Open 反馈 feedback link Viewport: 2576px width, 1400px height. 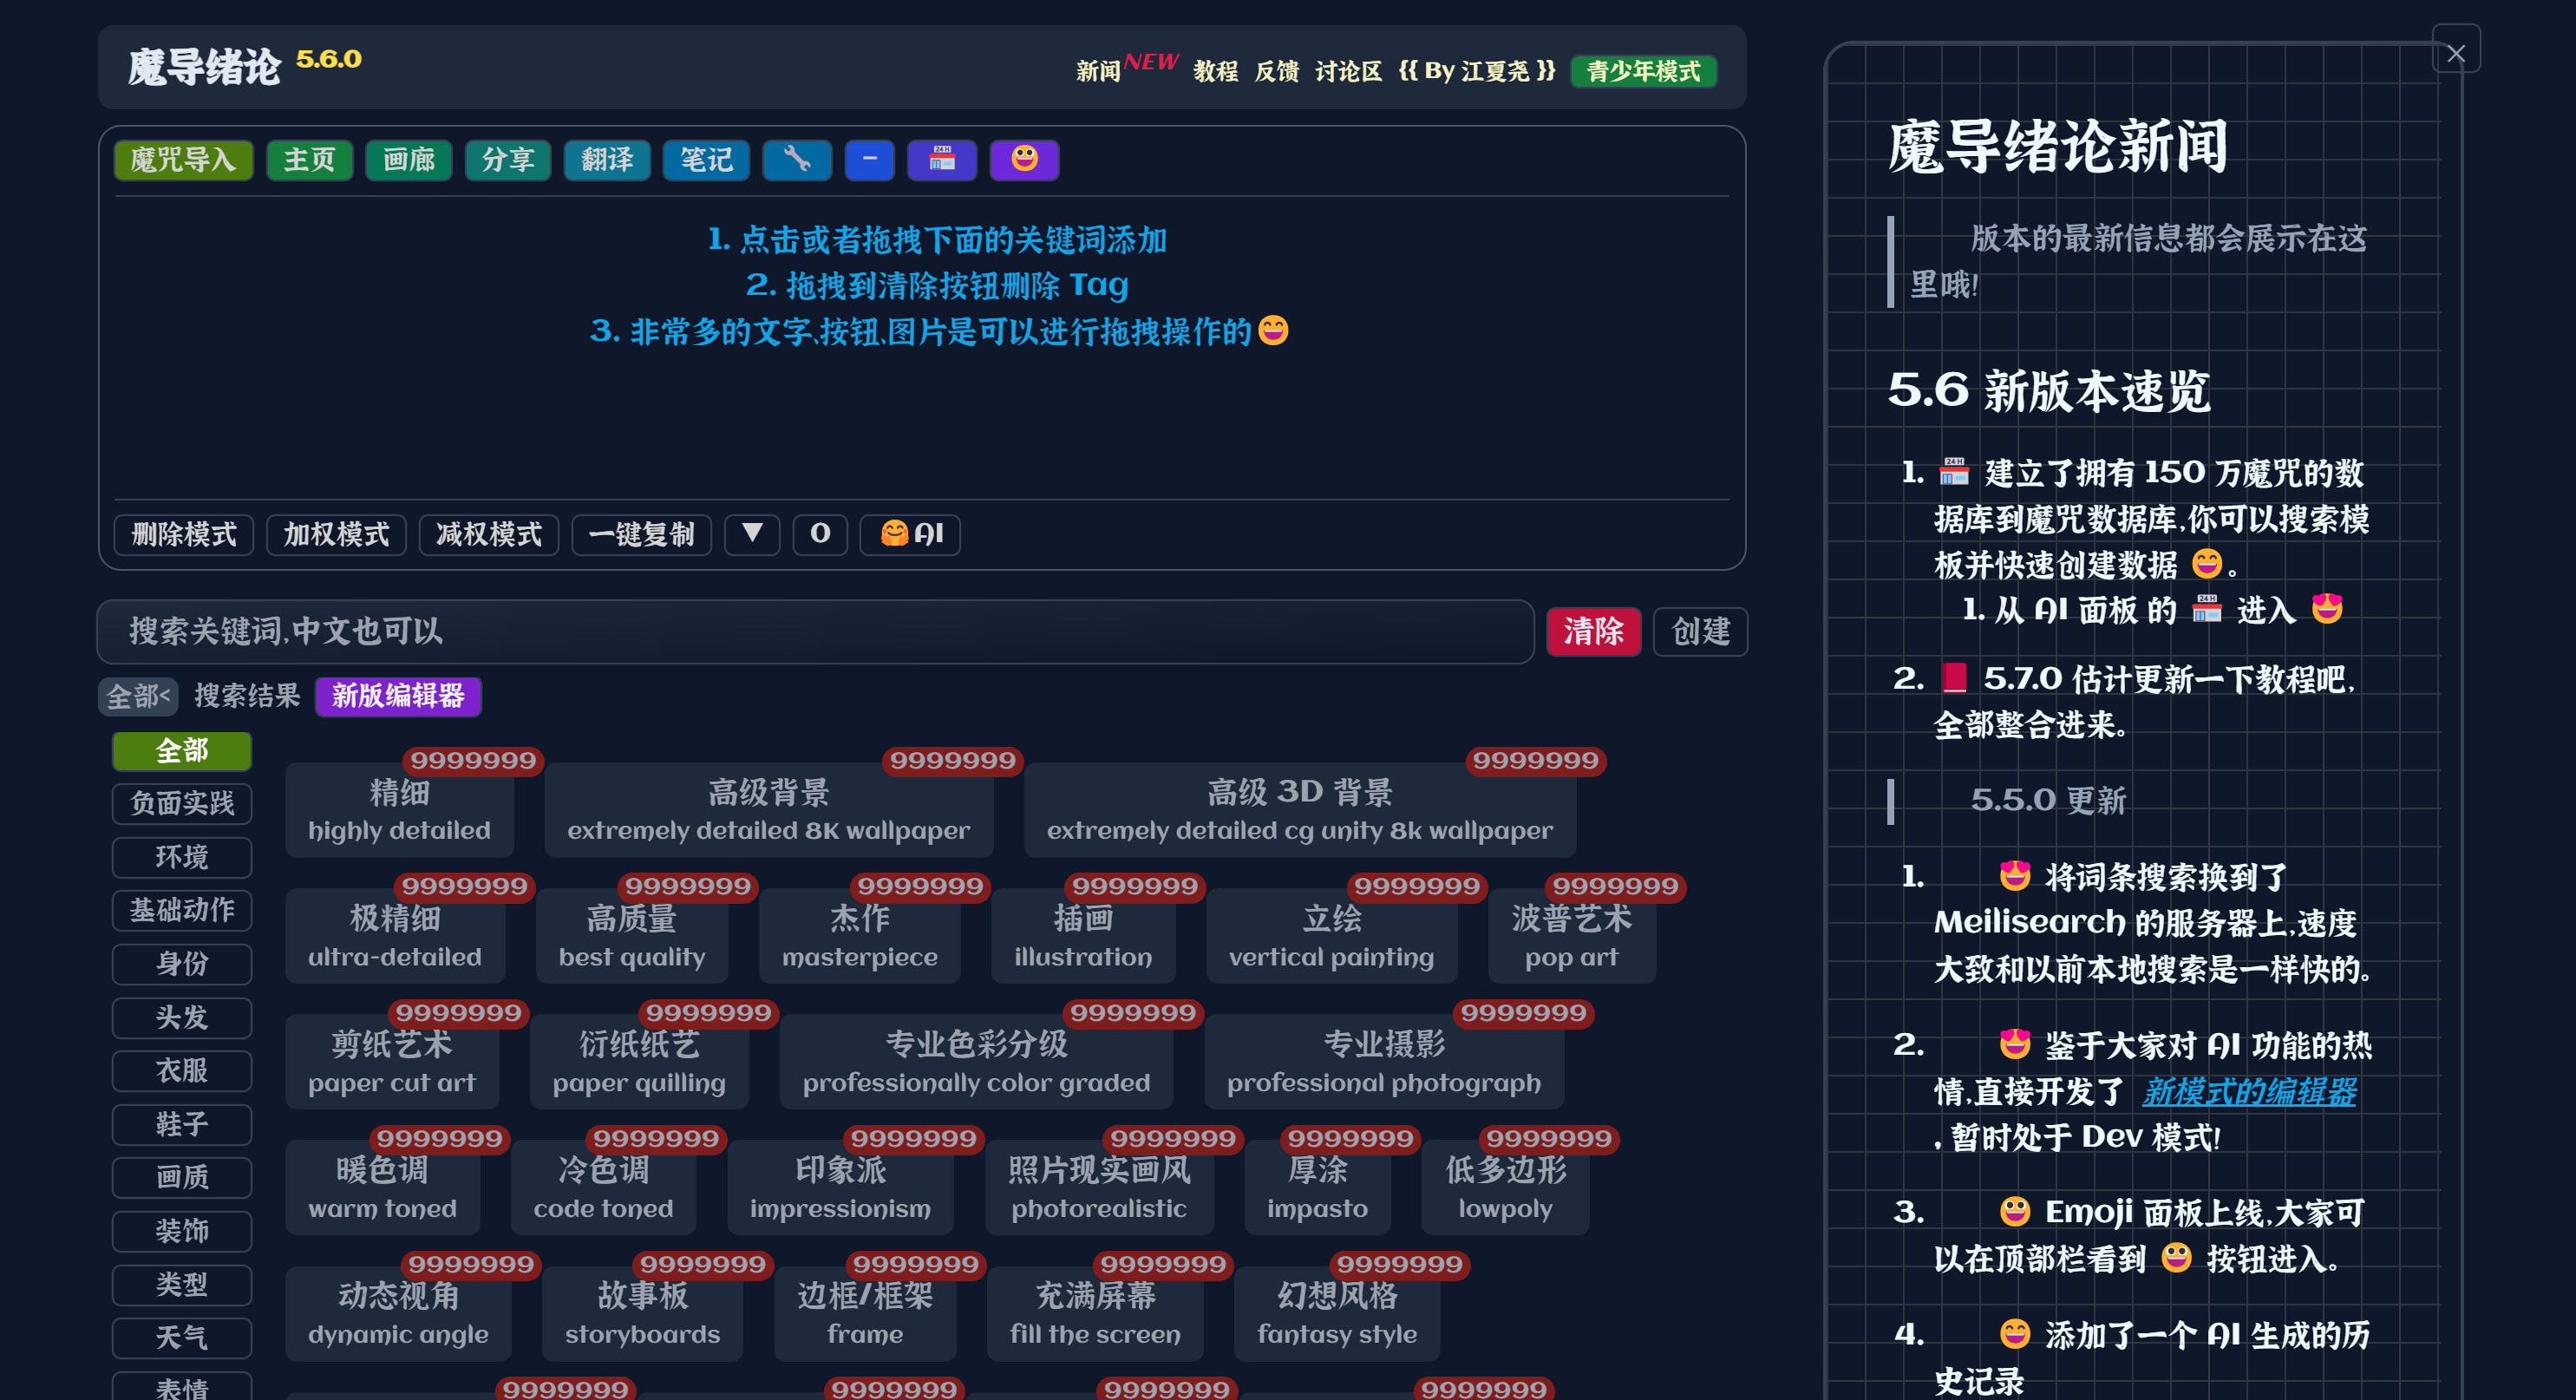point(1276,71)
